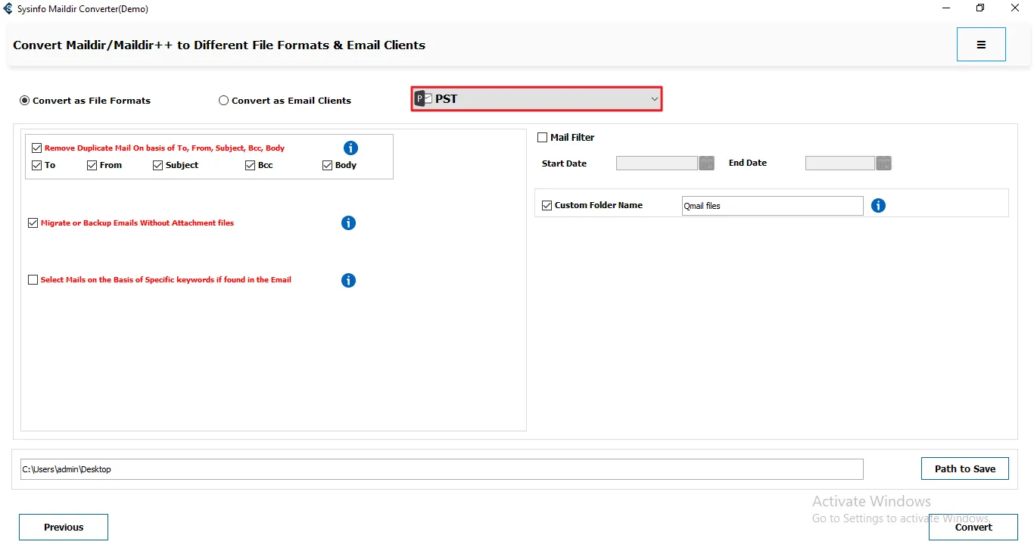Expand the PST file format dropdown

pos(537,99)
